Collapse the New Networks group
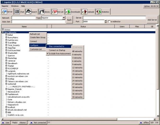Screen dimensions: 160x125 pyautogui.click(x=3, y=32)
